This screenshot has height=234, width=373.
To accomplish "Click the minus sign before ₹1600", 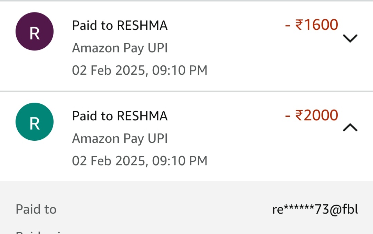I will coord(288,26).
